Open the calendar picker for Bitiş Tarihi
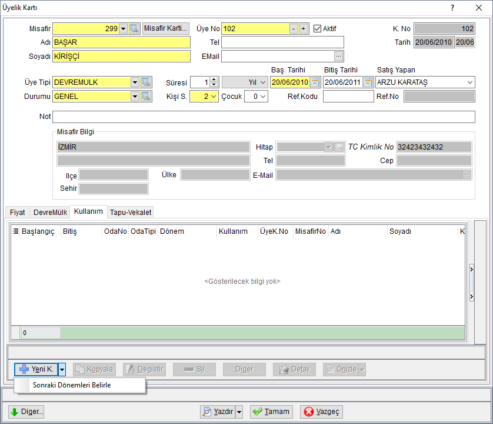The height and width of the screenshot is (424, 493). (x=368, y=82)
